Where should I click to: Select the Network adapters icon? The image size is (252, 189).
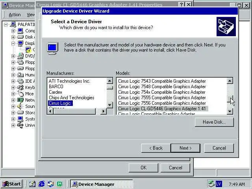pos(20,100)
